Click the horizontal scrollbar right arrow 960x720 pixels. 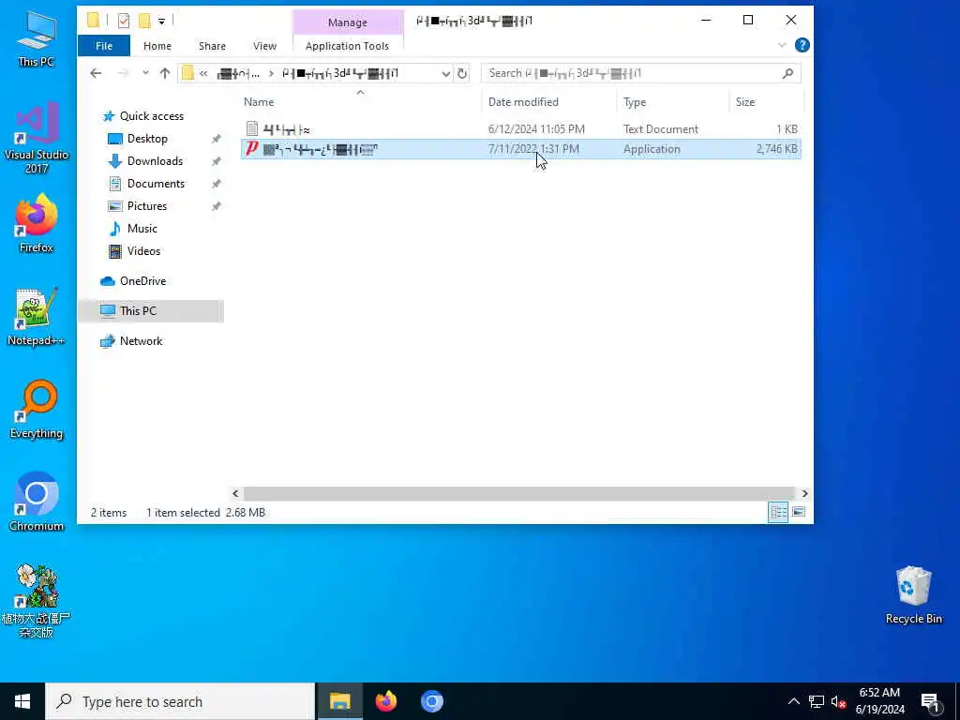pos(804,493)
